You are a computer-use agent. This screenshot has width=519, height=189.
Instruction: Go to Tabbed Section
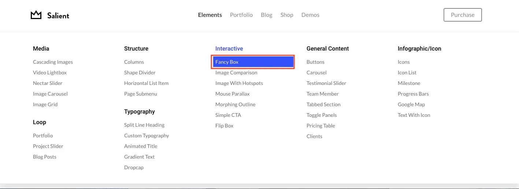point(323,104)
